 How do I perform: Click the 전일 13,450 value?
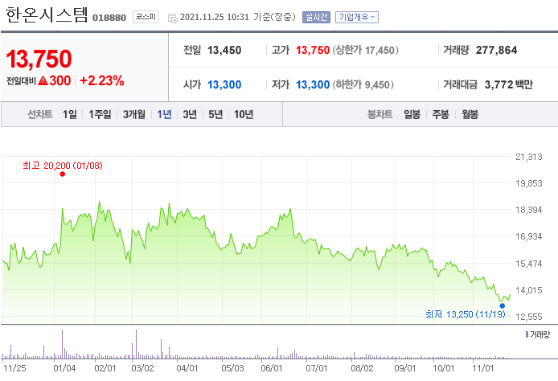pos(224,50)
